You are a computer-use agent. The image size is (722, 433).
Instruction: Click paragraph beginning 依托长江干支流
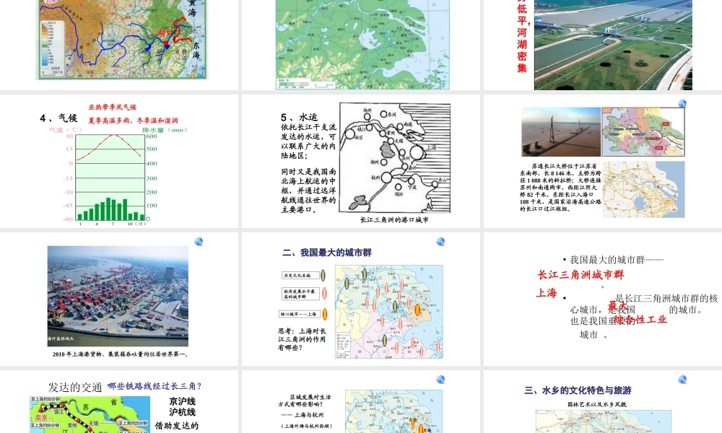[308, 141]
